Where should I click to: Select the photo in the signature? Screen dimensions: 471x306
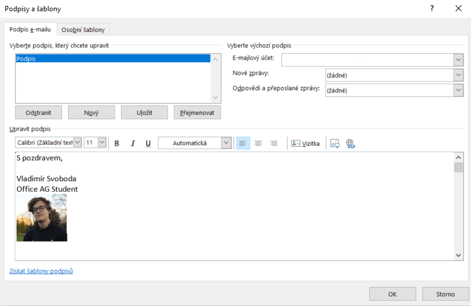click(41, 218)
